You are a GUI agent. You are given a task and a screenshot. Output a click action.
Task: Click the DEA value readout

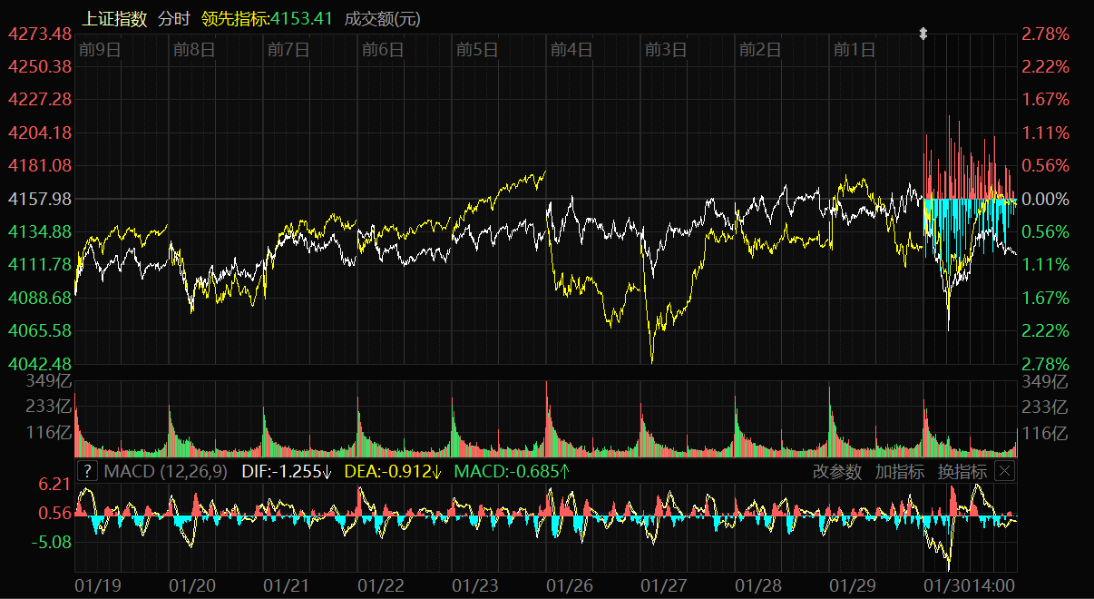point(392,471)
